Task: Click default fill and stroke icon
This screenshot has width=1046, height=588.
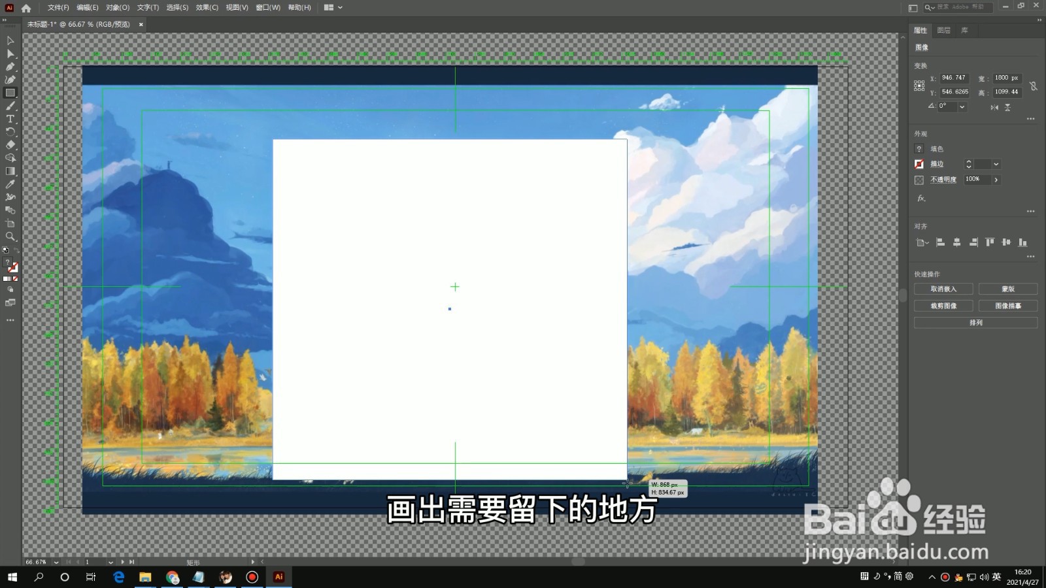Action: [6, 250]
